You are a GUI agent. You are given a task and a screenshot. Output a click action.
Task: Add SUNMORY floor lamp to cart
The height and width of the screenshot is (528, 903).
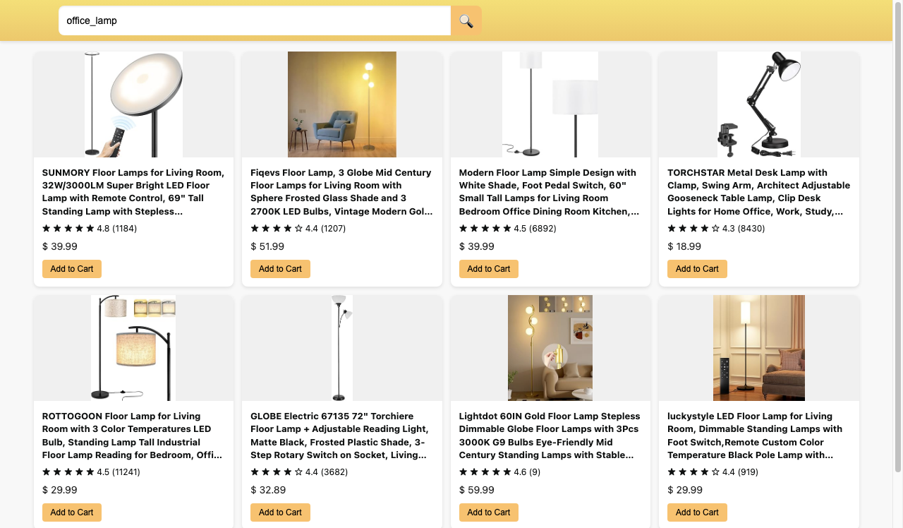72,269
